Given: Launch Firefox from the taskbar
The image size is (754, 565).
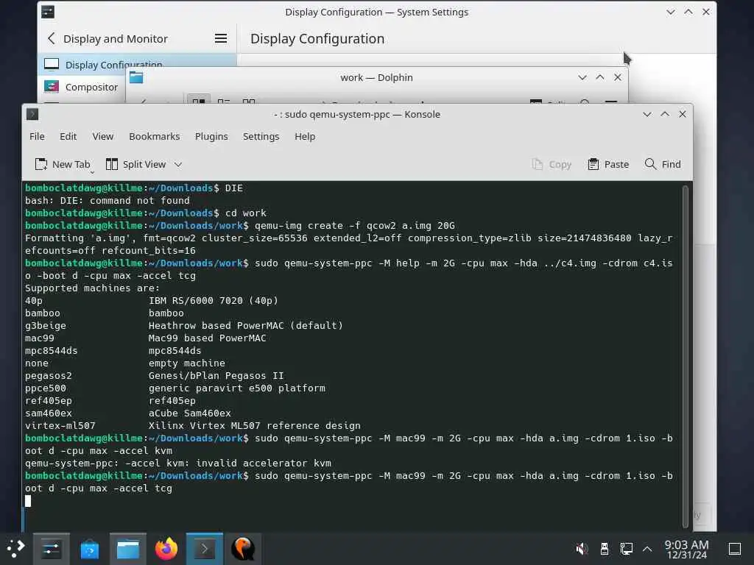Looking at the screenshot, I should (x=166, y=549).
